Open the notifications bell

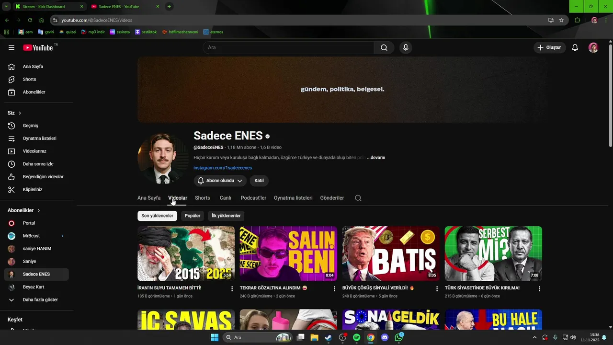pyautogui.click(x=575, y=47)
